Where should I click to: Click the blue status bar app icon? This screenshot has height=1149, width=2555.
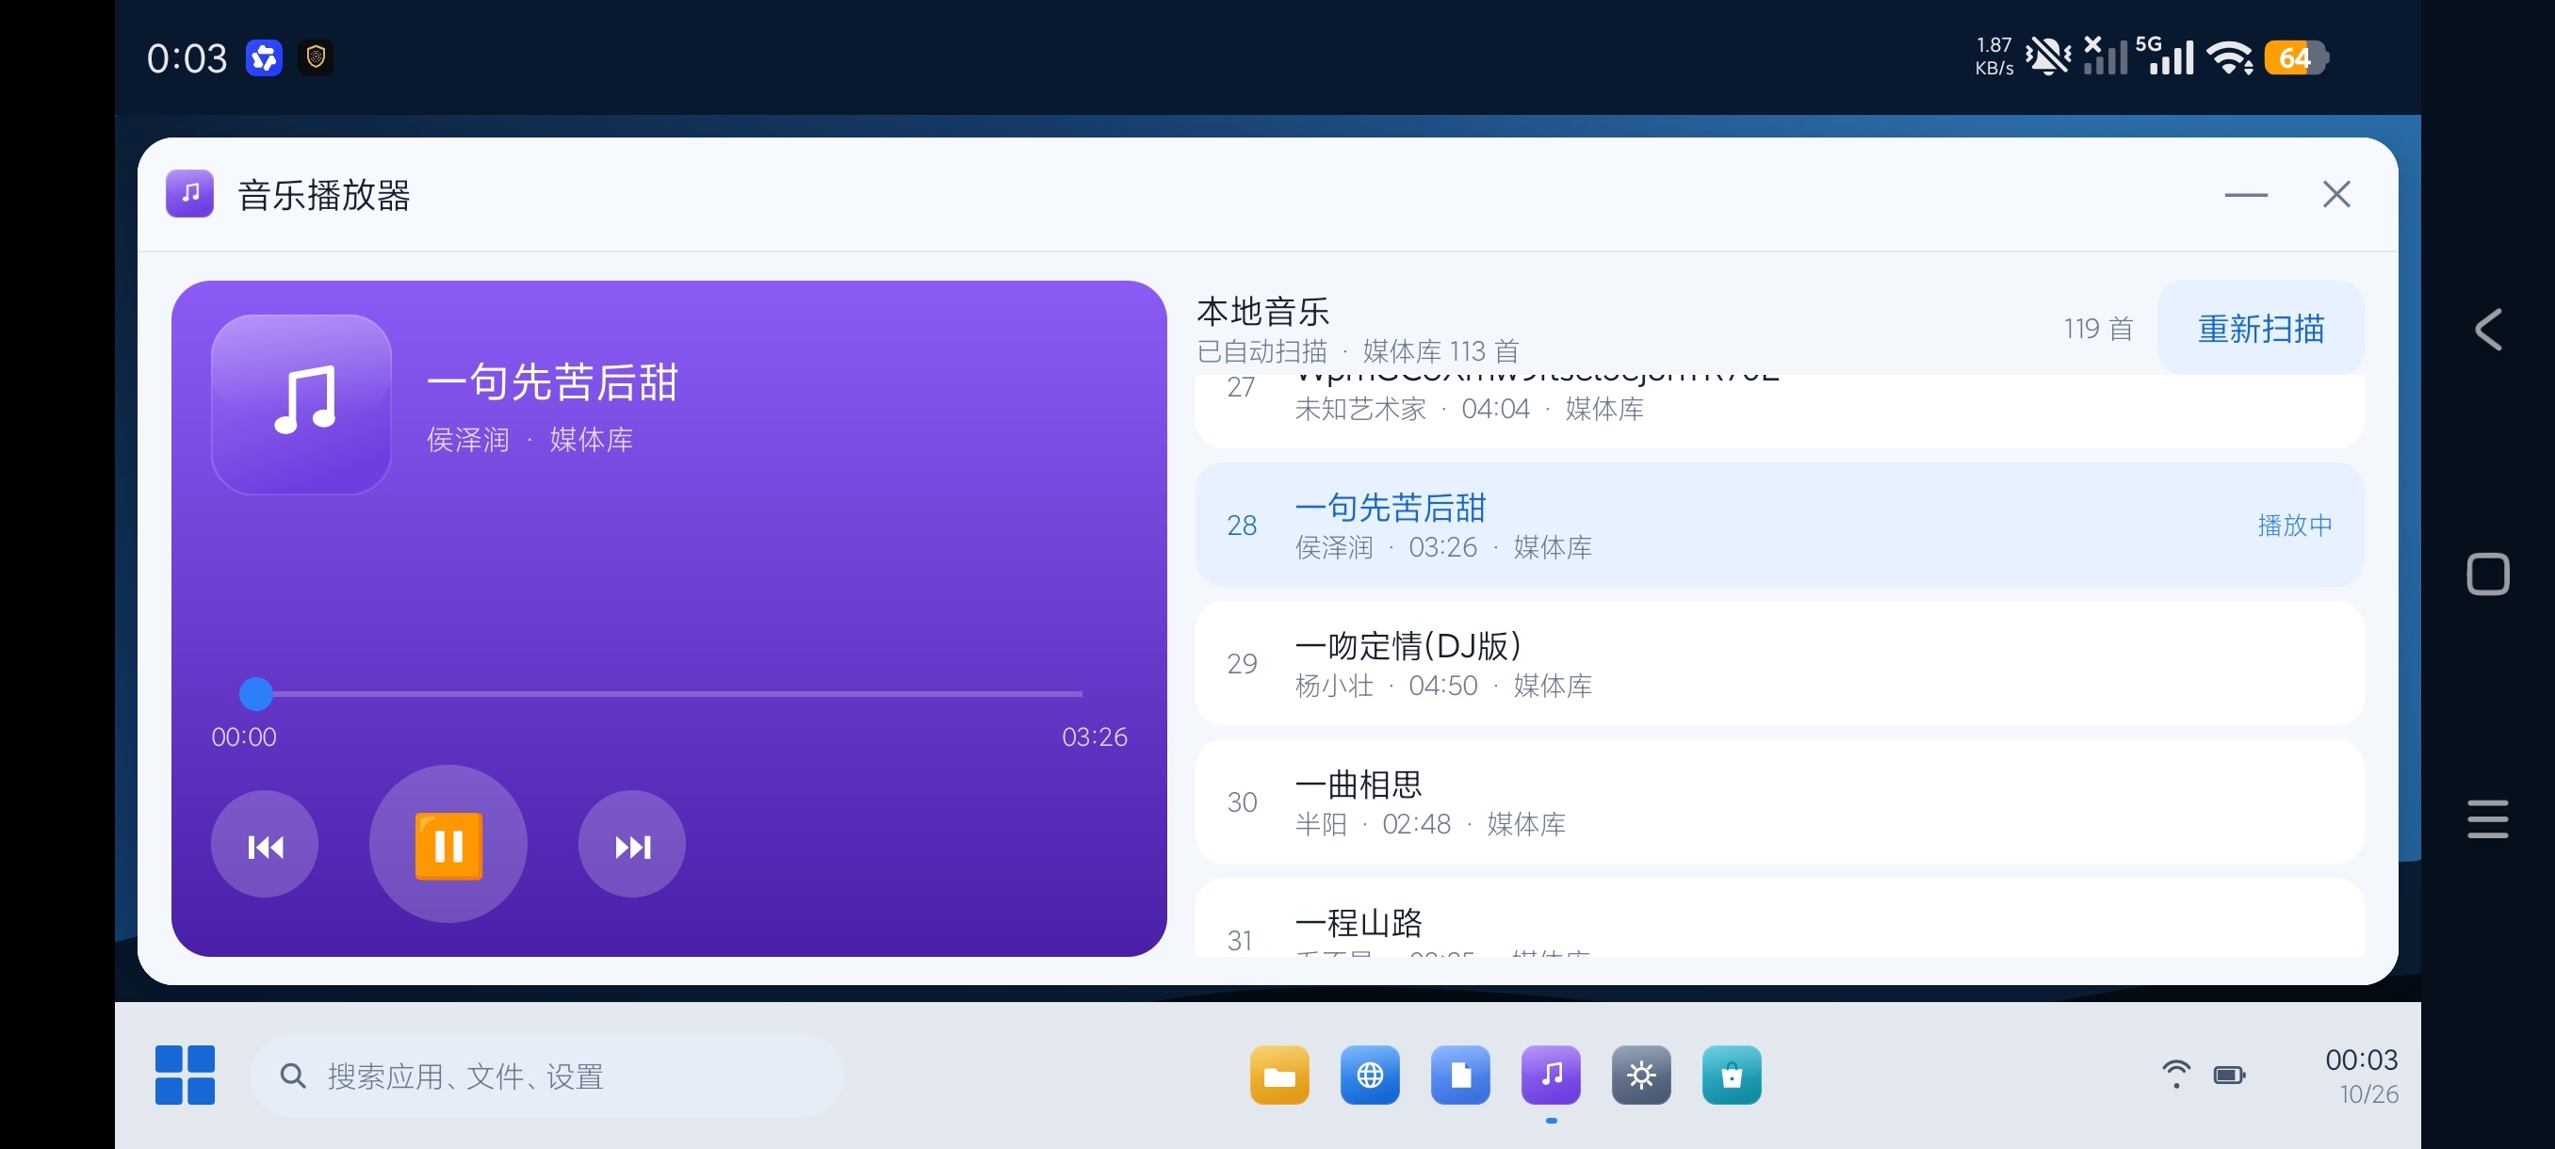click(x=264, y=57)
